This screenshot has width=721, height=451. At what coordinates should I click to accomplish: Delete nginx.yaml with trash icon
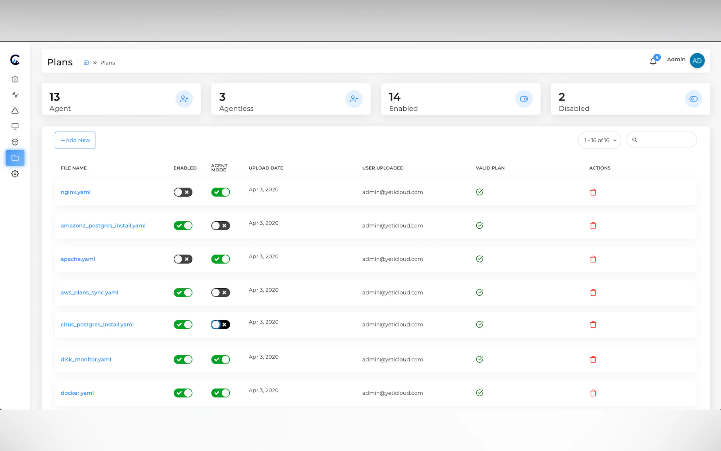tap(593, 192)
